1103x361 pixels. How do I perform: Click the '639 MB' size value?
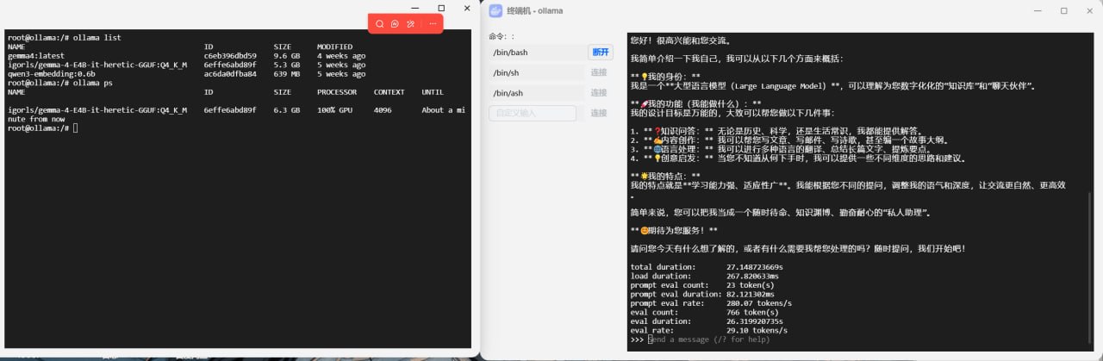click(287, 74)
